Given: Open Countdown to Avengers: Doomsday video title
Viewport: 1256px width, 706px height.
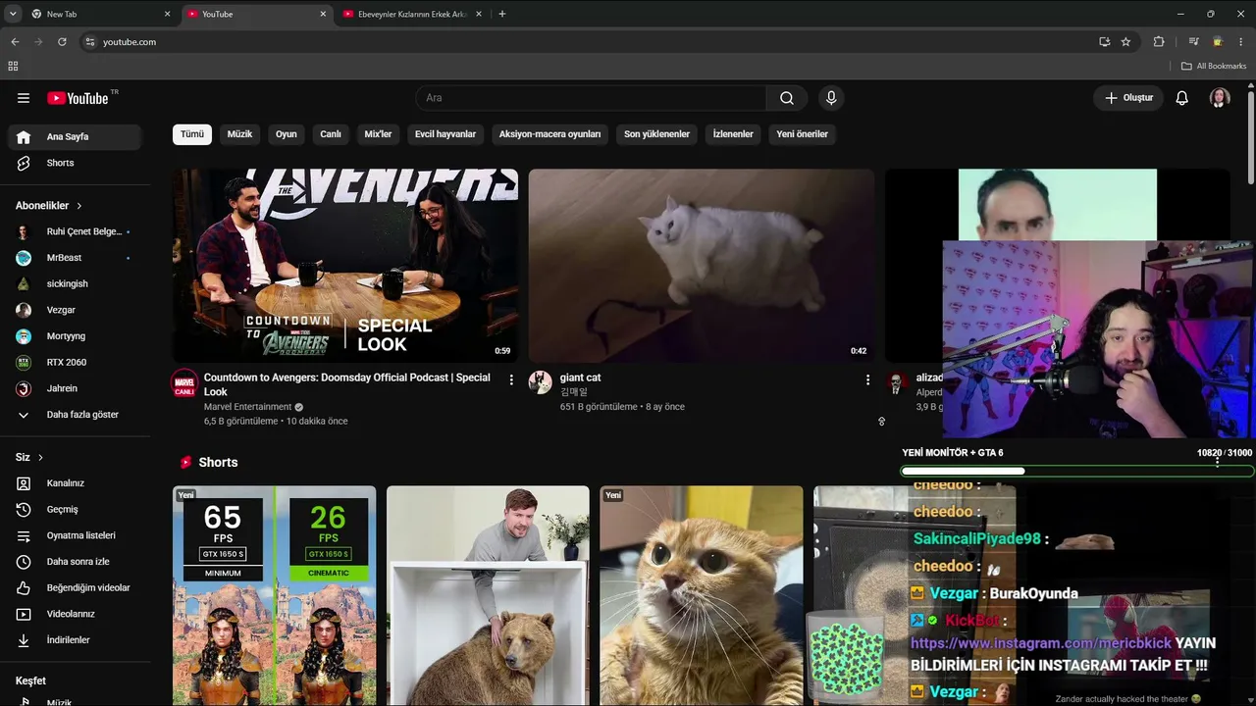Looking at the screenshot, I should 347,384.
